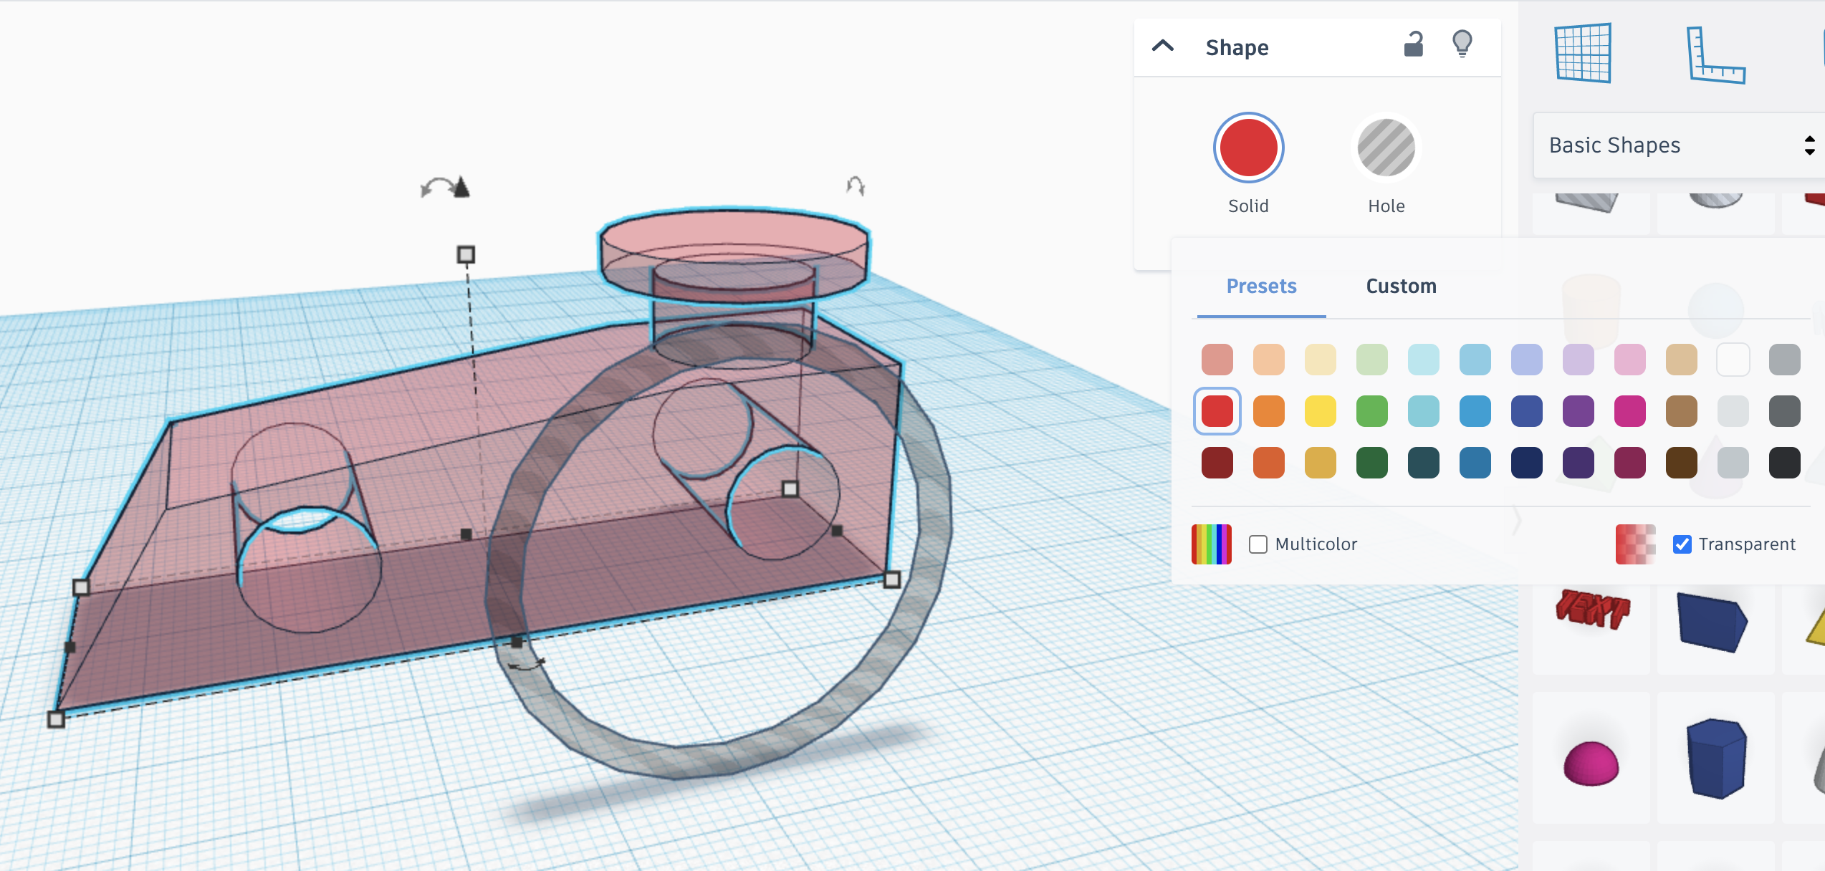Pick the bright yellow color swatch
This screenshot has height=871, width=1825.
pos(1320,411)
